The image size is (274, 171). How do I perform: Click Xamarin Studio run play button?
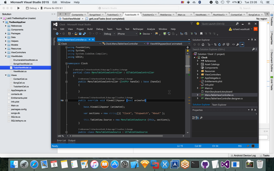click(18, 8)
